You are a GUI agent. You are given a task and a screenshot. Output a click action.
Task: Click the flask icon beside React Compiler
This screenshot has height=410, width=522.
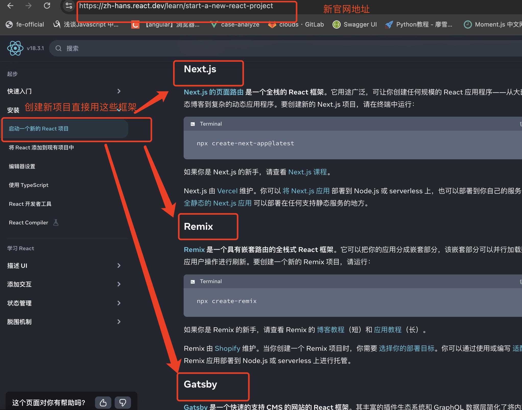coord(56,223)
